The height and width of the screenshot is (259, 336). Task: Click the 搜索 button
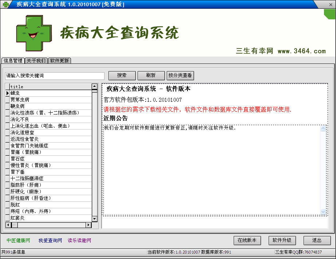[x=122, y=76]
